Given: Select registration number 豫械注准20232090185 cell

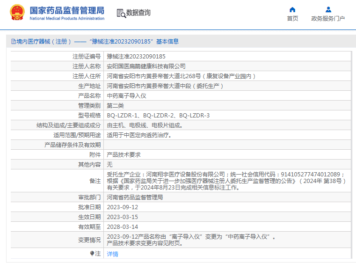Looking at the screenshot, I should click(x=227, y=56).
